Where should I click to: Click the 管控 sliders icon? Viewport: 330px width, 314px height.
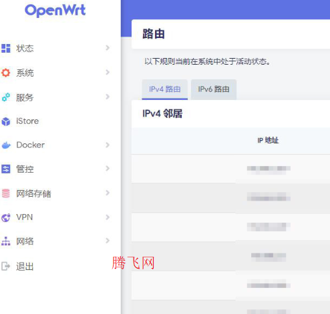6,169
